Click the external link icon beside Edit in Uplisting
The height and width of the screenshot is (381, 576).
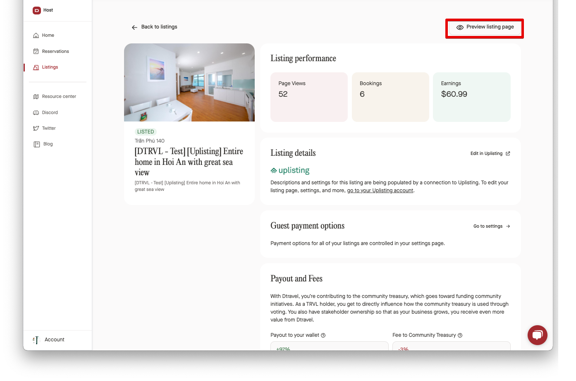click(x=508, y=154)
